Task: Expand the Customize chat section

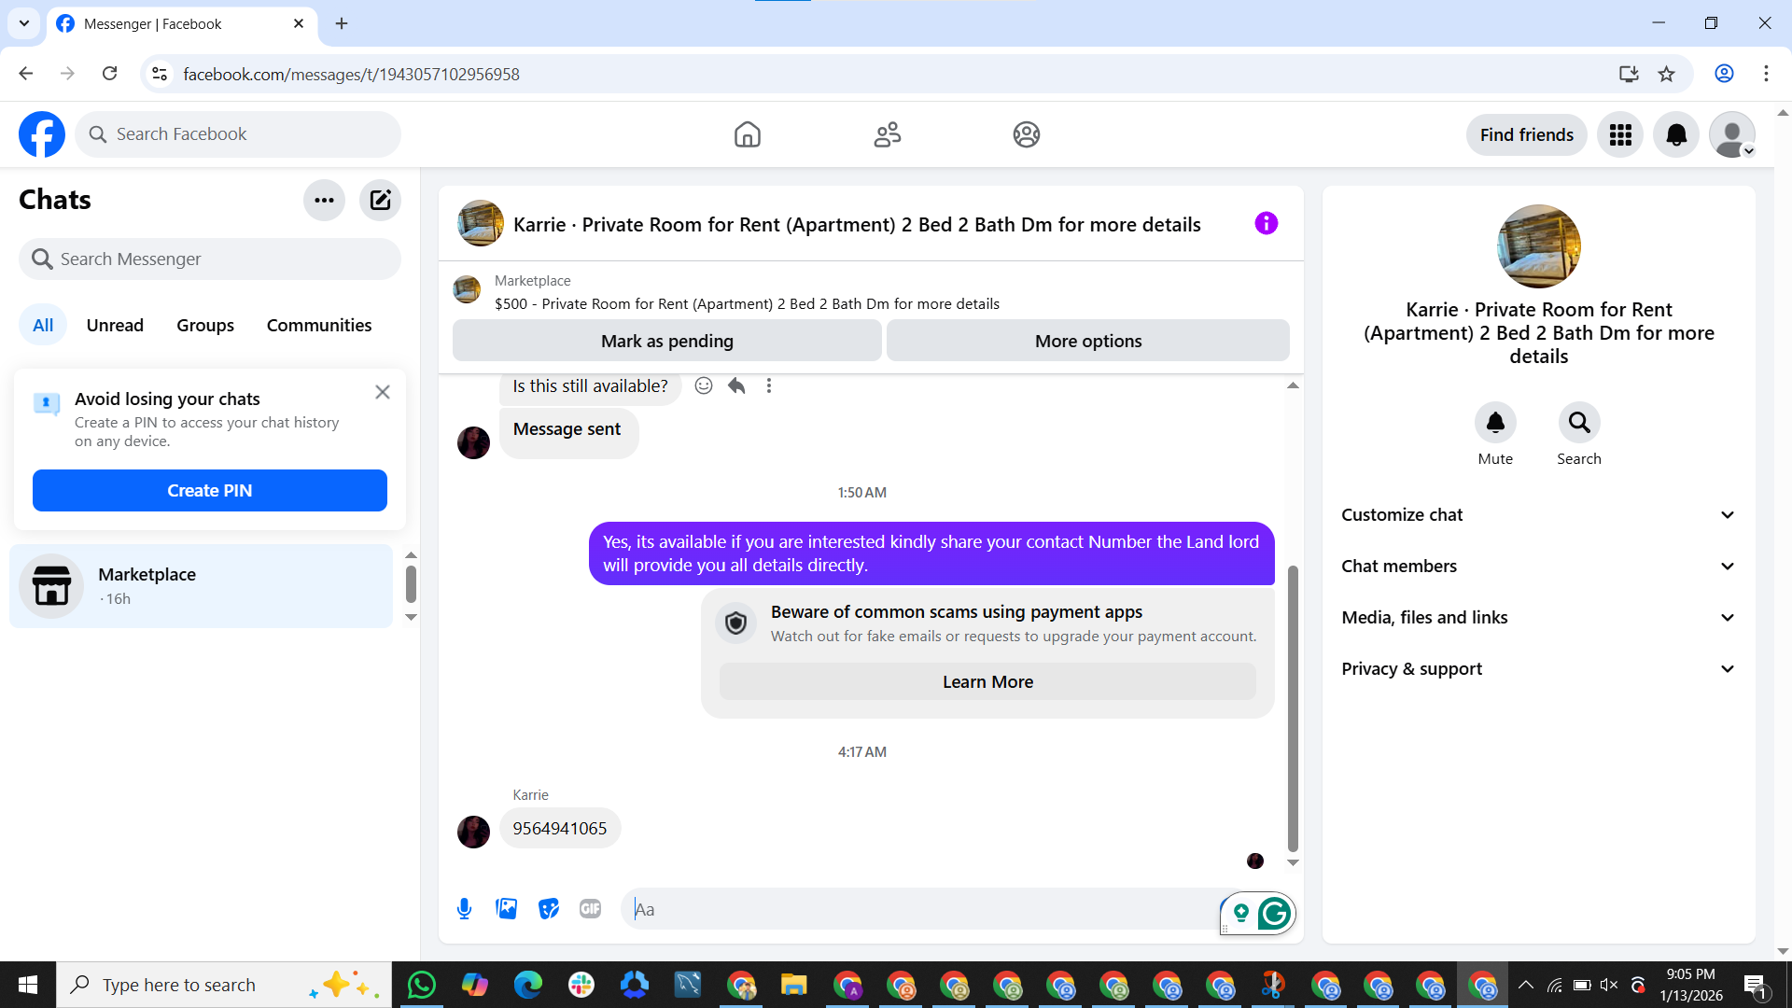Action: [1538, 515]
